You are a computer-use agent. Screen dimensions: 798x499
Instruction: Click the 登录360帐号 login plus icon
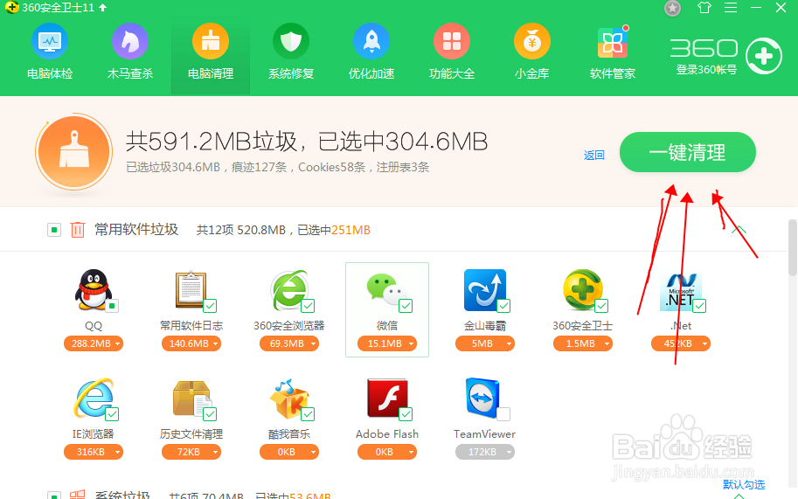click(764, 56)
